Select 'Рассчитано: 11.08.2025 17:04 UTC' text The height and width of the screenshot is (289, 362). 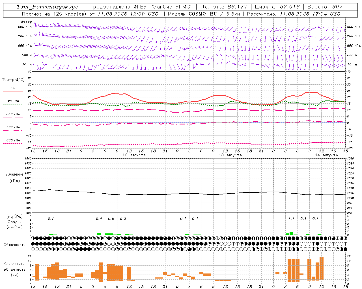pyautogui.click(x=294, y=14)
